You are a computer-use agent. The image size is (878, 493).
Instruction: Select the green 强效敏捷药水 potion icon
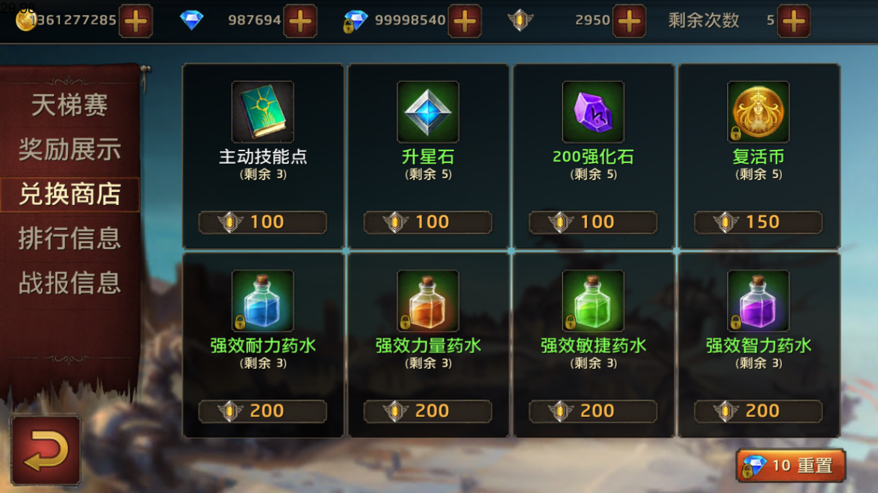pyautogui.click(x=593, y=300)
